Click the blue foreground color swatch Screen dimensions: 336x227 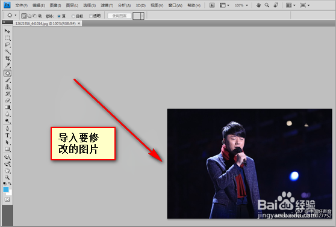[x=6, y=189]
